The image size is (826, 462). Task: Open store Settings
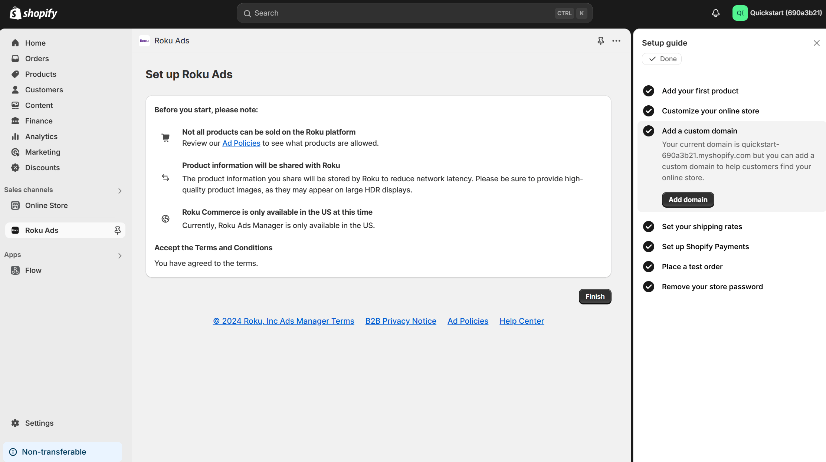point(39,423)
